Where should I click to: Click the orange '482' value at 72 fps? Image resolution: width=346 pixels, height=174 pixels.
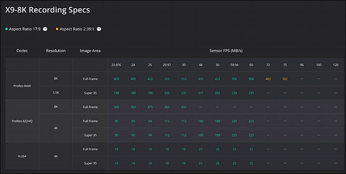click(x=268, y=79)
